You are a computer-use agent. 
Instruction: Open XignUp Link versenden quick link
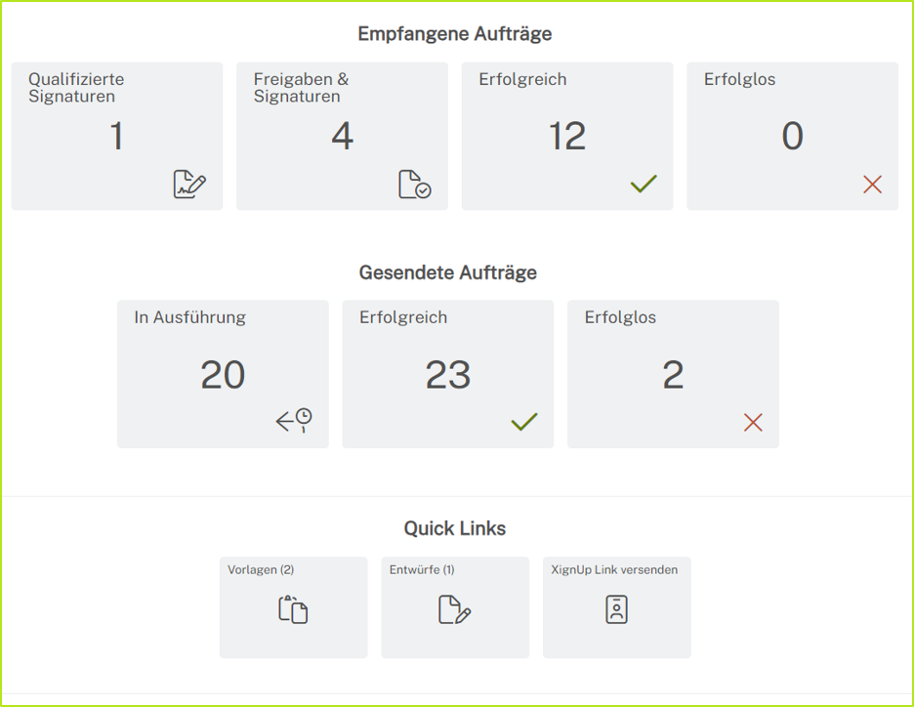[x=616, y=607]
